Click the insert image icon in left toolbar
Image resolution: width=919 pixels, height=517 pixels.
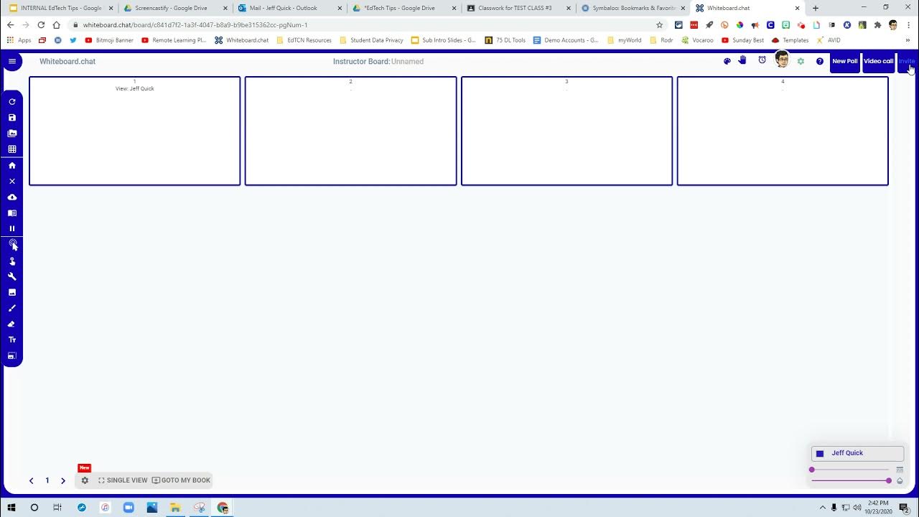11,292
